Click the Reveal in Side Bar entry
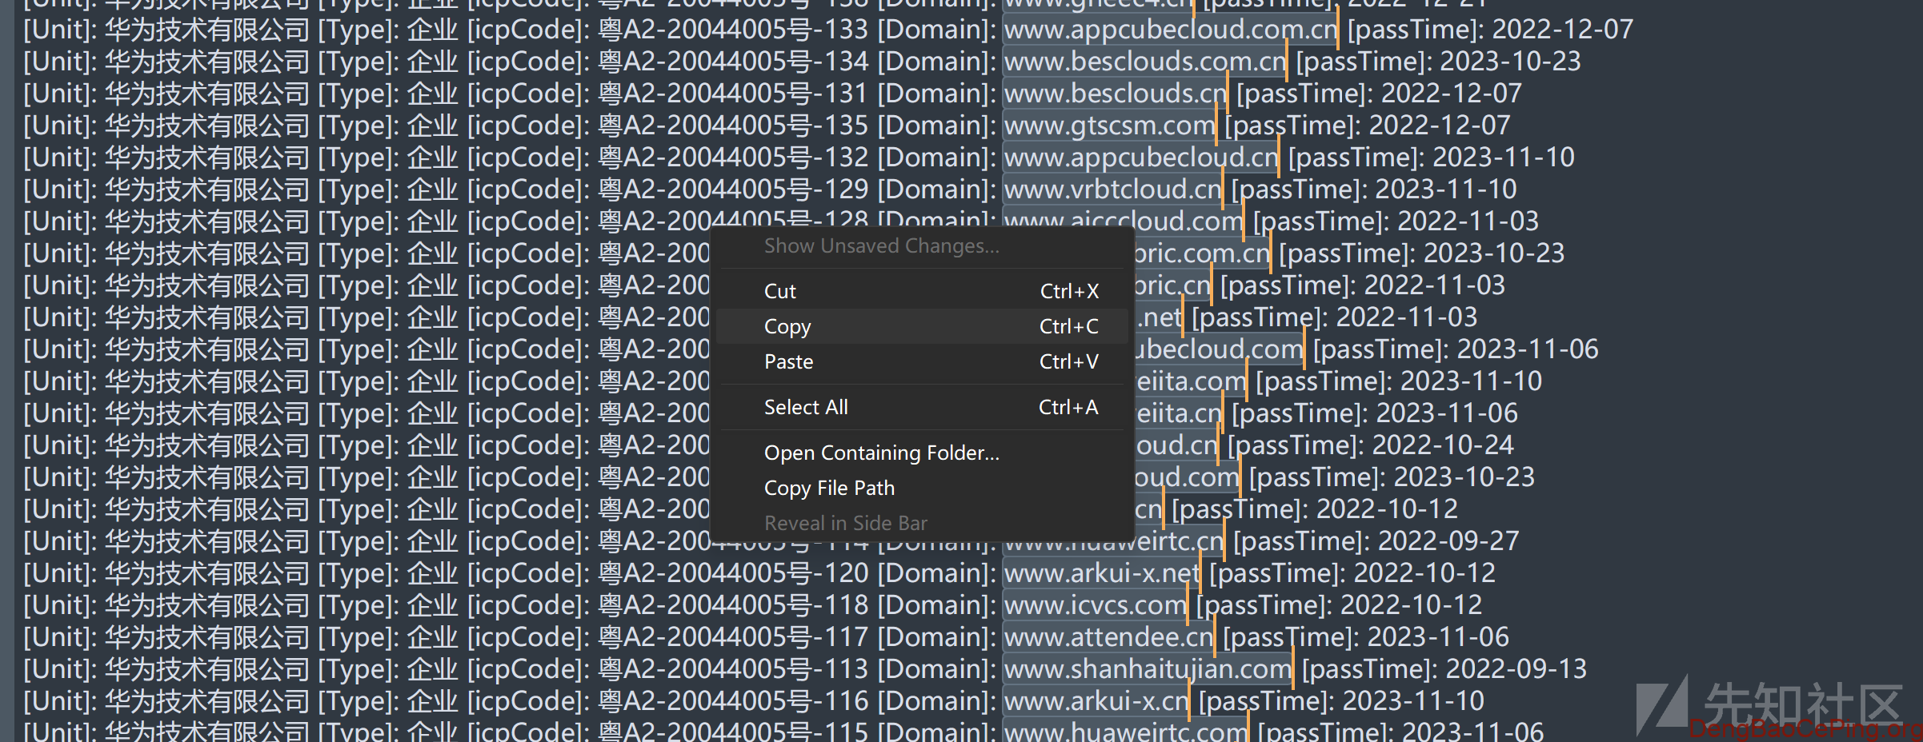1923x742 pixels. click(845, 523)
